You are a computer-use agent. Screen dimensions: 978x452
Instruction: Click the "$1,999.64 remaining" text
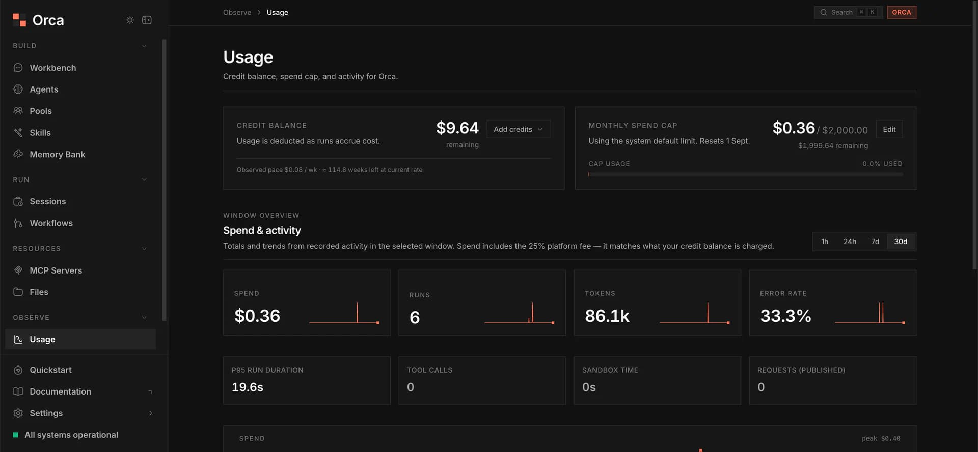click(833, 146)
